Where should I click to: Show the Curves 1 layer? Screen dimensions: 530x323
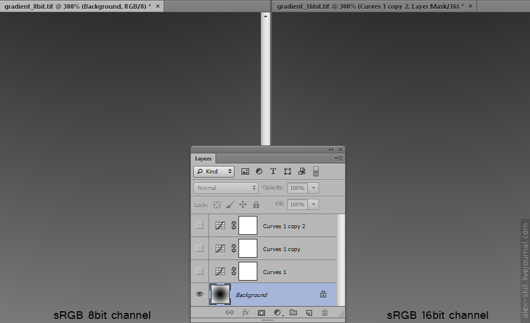[x=200, y=271]
